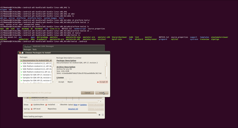This screenshot has height=128, width=238.
Task: Click green checkmark for Samples for SDK API 17
Action: tap(21, 75)
